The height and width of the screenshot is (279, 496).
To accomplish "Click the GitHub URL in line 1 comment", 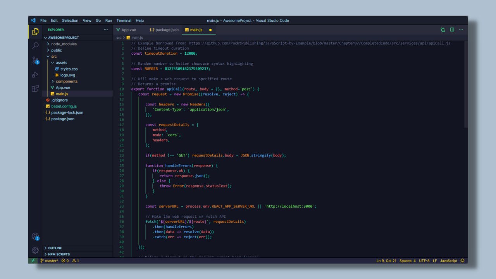I will coord(320,43).
